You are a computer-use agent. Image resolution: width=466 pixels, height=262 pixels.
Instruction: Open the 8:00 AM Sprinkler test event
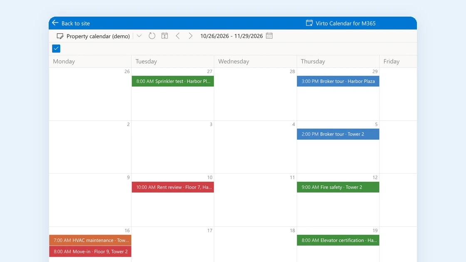coord(173,81)
